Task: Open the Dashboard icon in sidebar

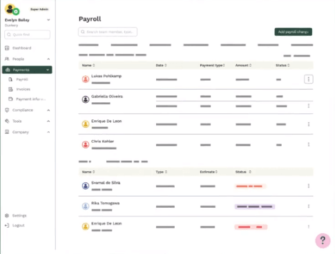Action: (x=7, y=48)
